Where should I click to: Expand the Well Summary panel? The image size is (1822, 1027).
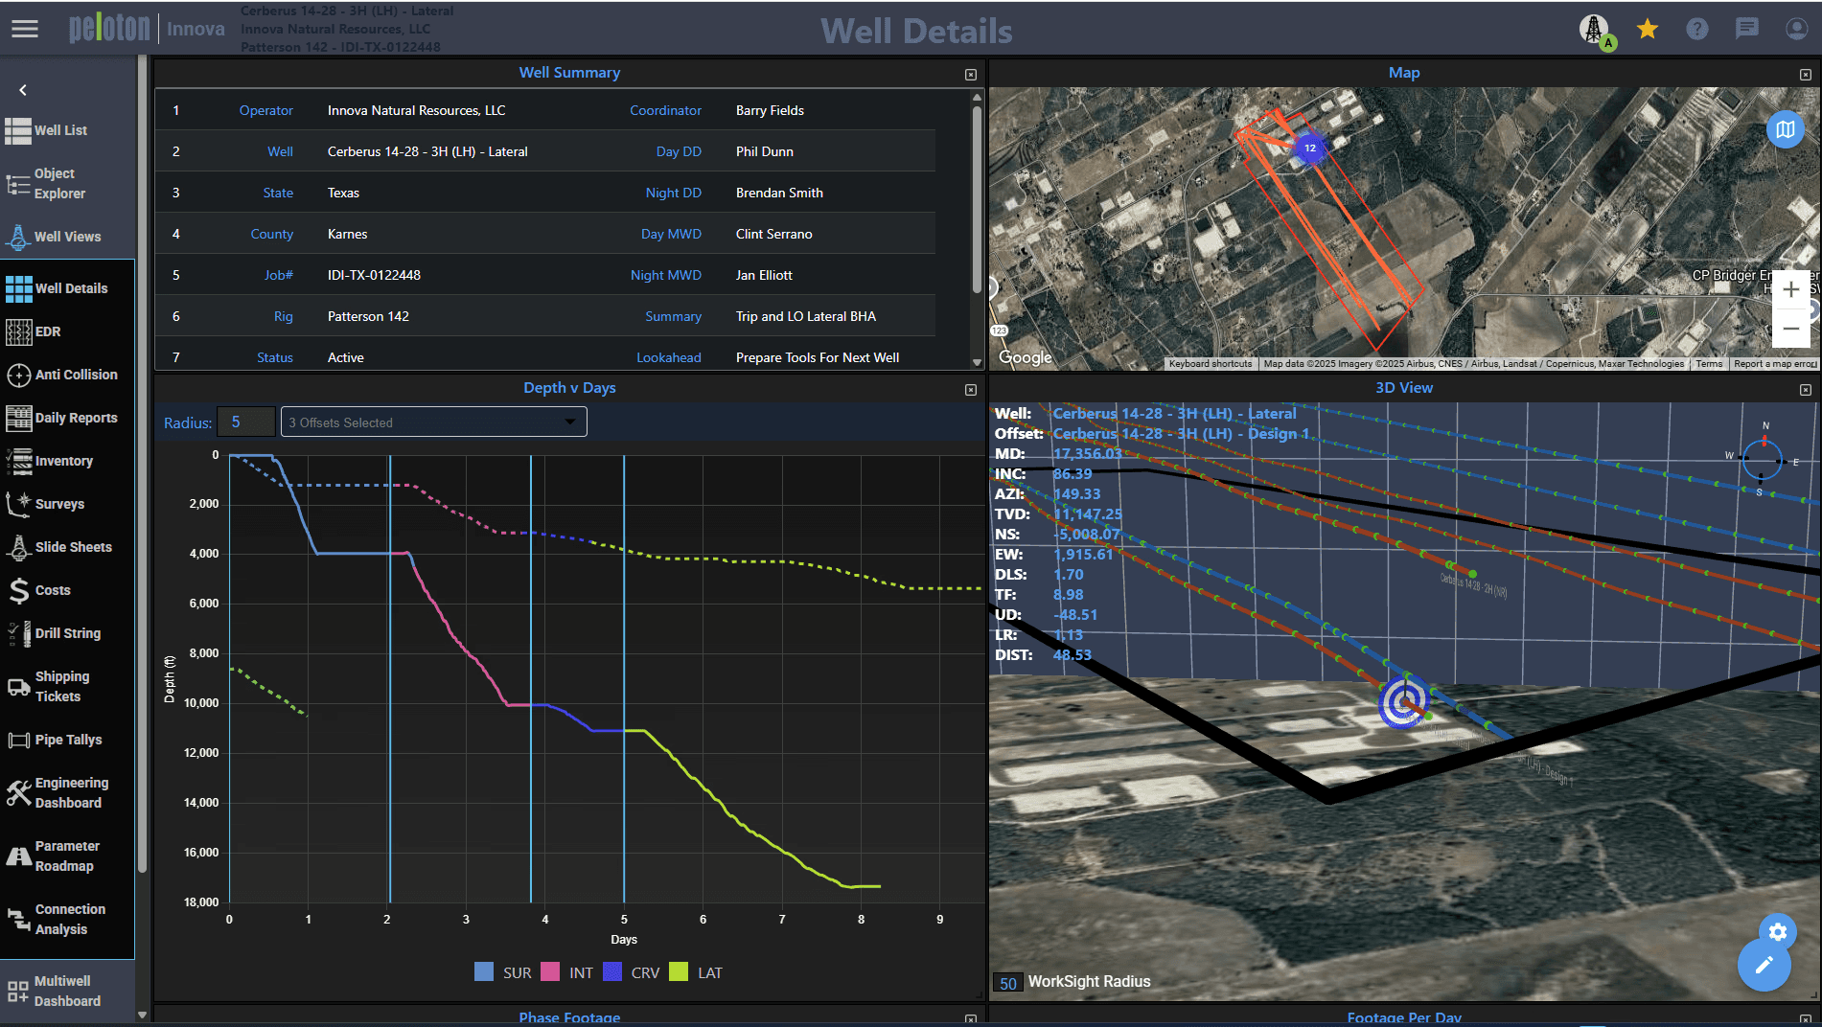(x=970, y=75)
